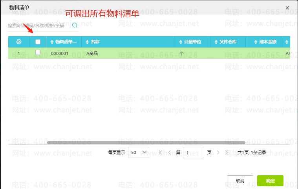The height and width of the screenshot is (189, 298).
Task: Go to the first page
Action: click(161, 152)
